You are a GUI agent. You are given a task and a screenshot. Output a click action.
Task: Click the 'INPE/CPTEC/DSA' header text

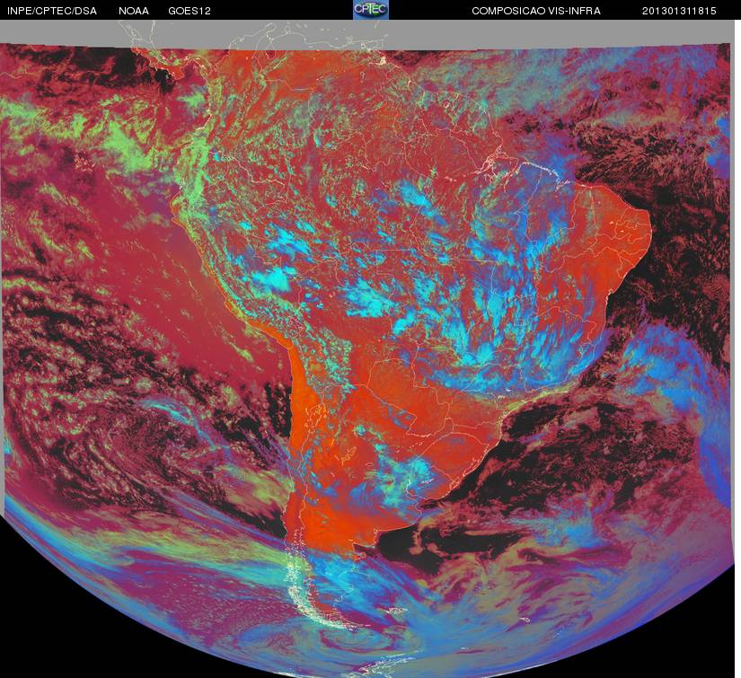pos(52,11)
